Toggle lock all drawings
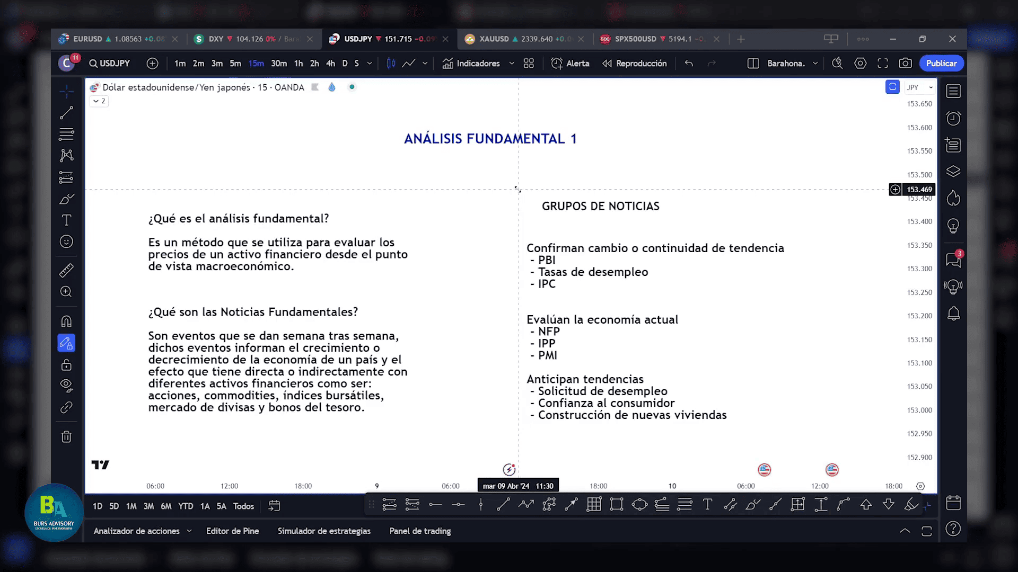1018x572 pixels. (66, 365)
